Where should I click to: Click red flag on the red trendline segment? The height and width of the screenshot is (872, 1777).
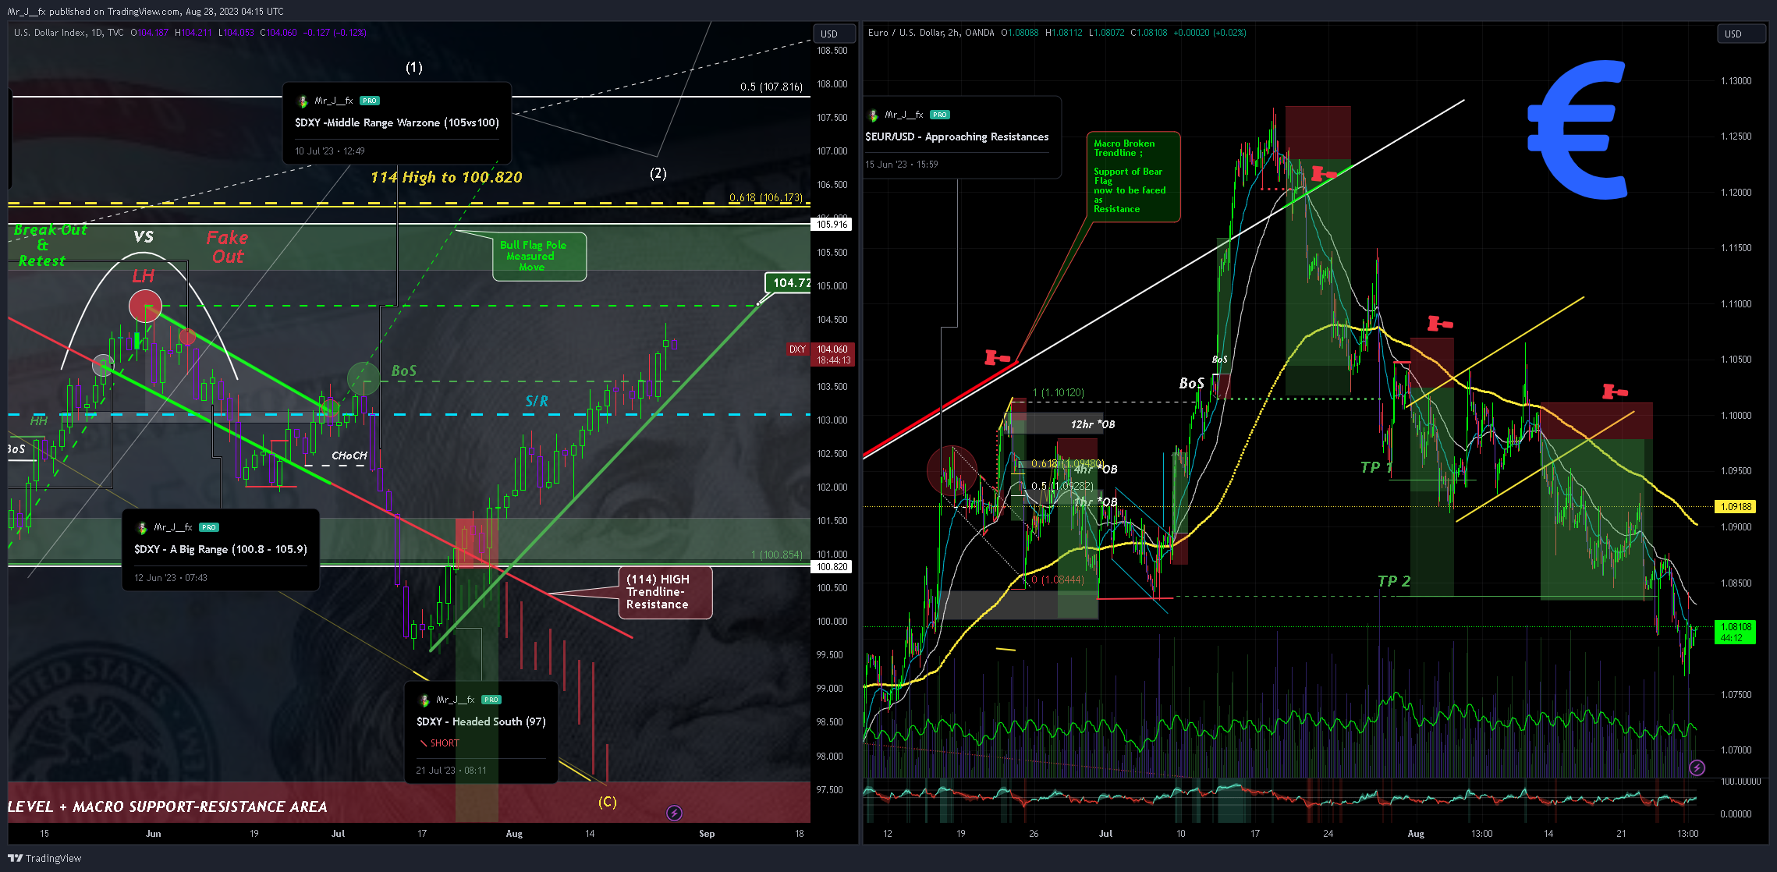click(x=997, y=357)
